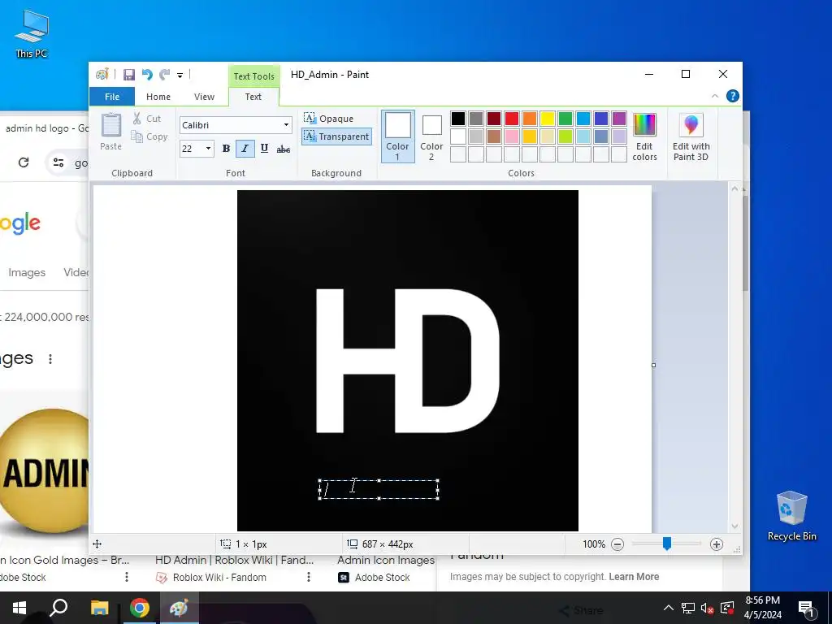The image size is (832, 624).
Task: Open Edit colors dialog
Action: [x=644, y=136]
